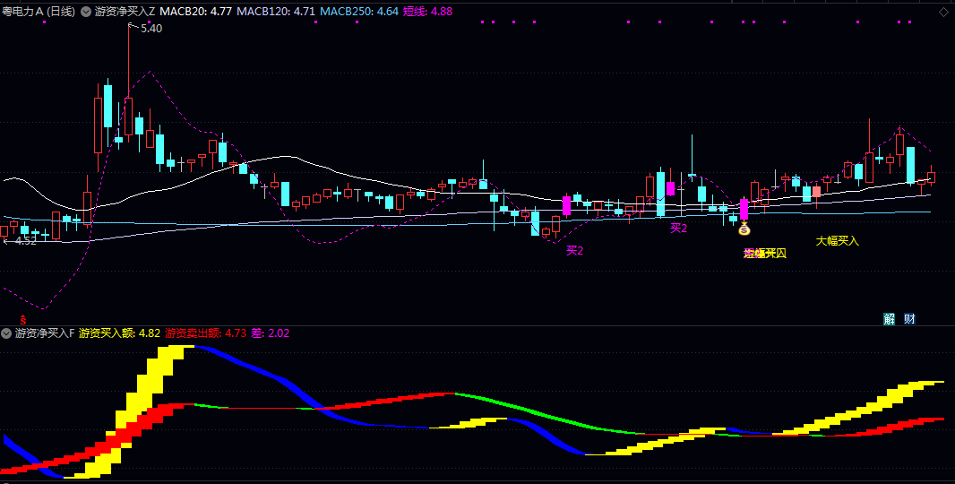Image resolution: width=955 pixels, height=484 pixels.
Task: Click the 5.40 high price marker
Action: (x=151, y=29)
